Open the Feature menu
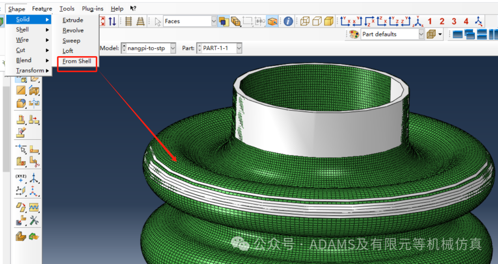Image resolution: width=498 pixels, height=264 pixels. 42,9
